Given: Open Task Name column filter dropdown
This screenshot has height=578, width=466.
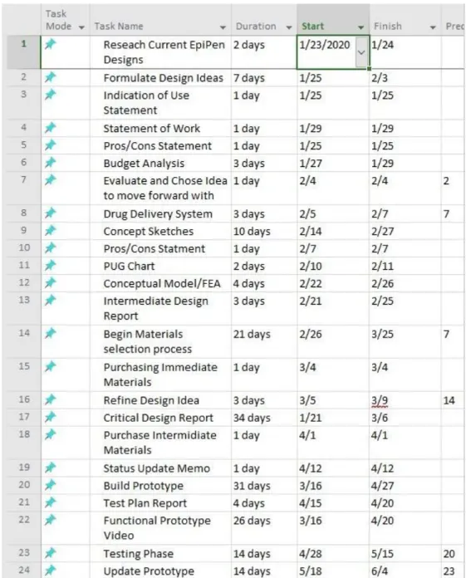Looking at the screenshot, I should pyautogui.click(x=223, y=27).
